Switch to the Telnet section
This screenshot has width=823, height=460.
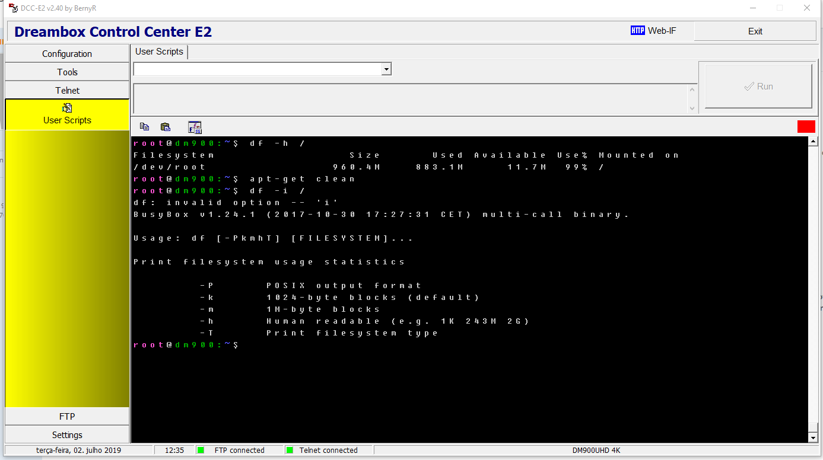67,91
